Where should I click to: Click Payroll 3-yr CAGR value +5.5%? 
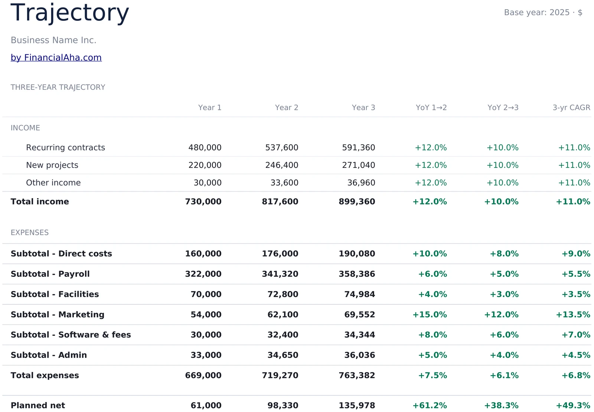coord(576,274)
